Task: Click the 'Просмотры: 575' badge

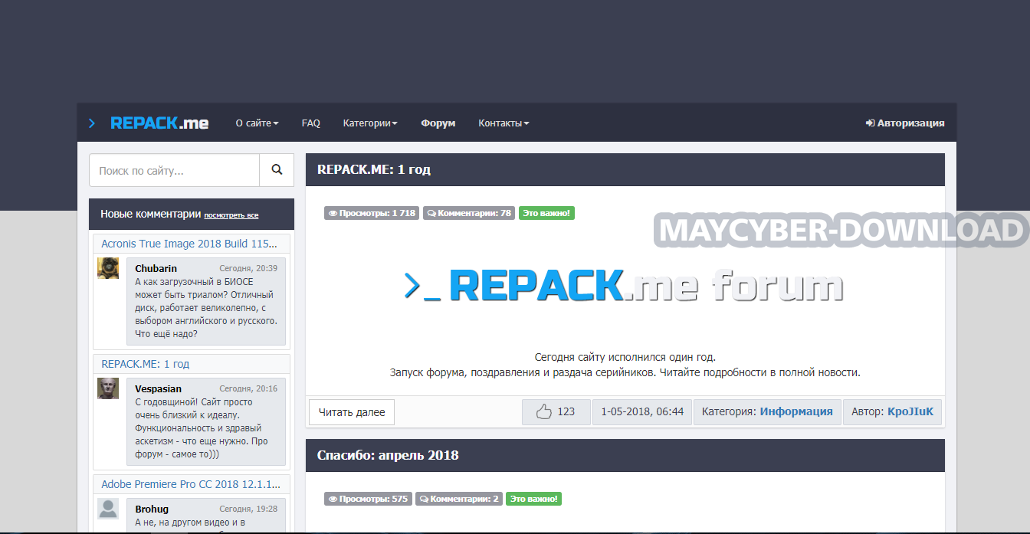Action: (x=368, y=499)
